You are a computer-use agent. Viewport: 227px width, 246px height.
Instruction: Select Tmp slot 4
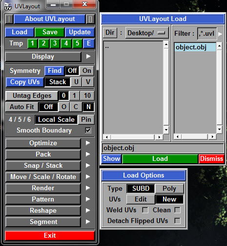tap(66, 44)
